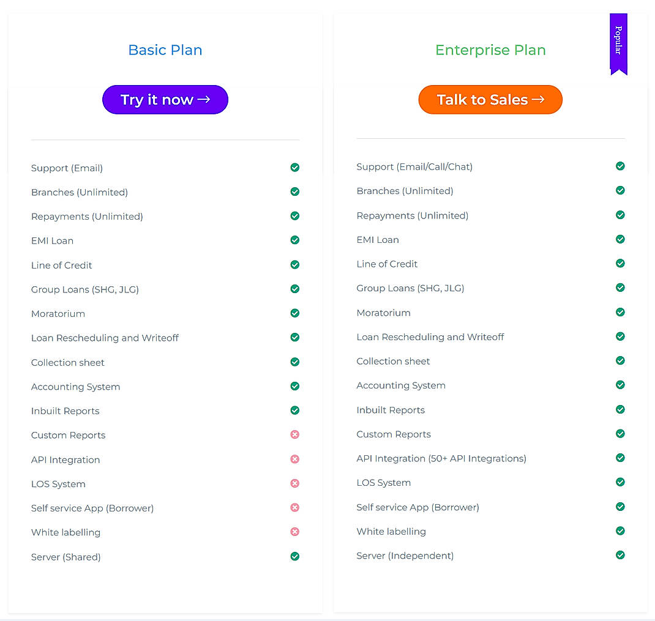The width and height of the screenshot is (655, 621).
Task: Click the checkmark beside Inbuilt Reports under Basic Plan
Action: point(294,410)
